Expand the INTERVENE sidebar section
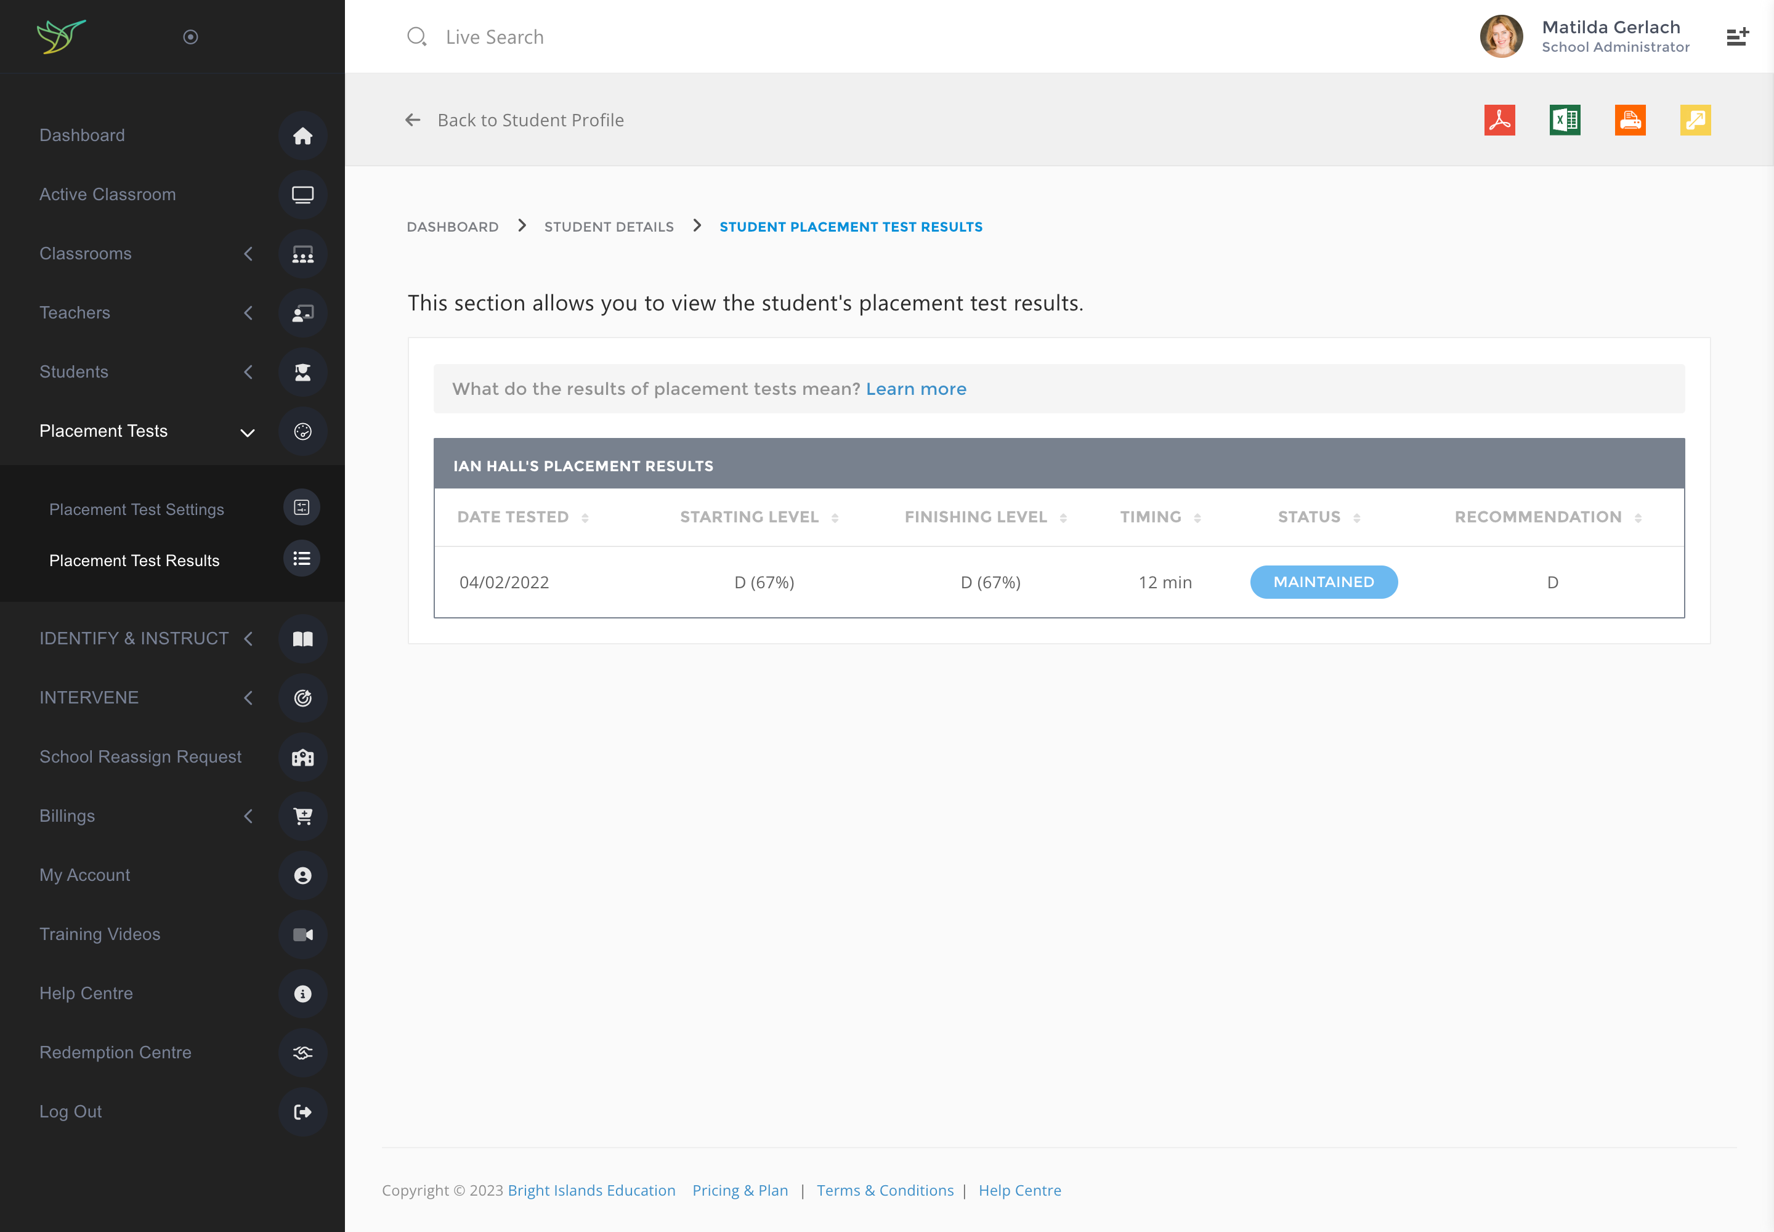The height and width of the screenshot is (1232, 1774). (248, 698)
